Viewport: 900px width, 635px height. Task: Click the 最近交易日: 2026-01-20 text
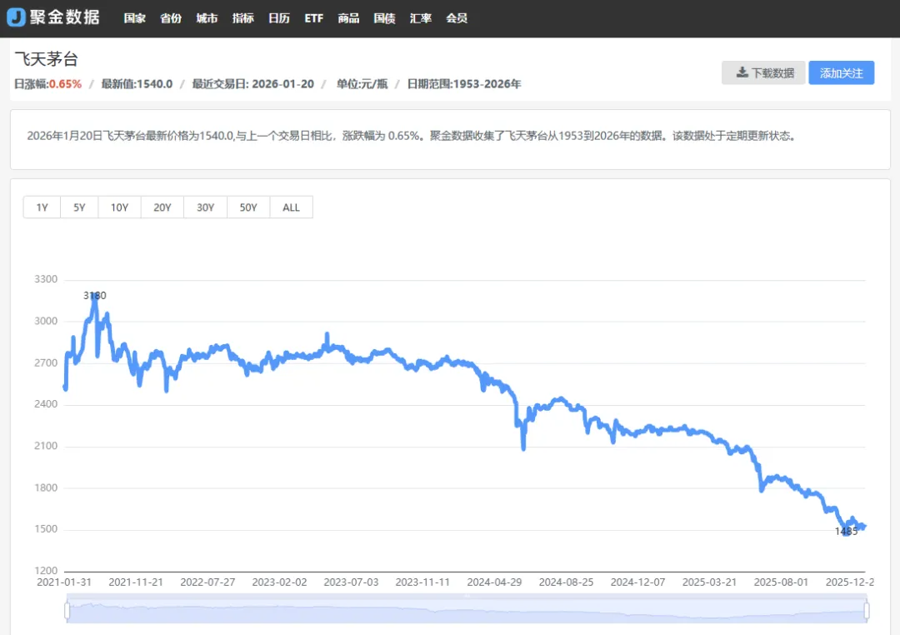[253, 84]
